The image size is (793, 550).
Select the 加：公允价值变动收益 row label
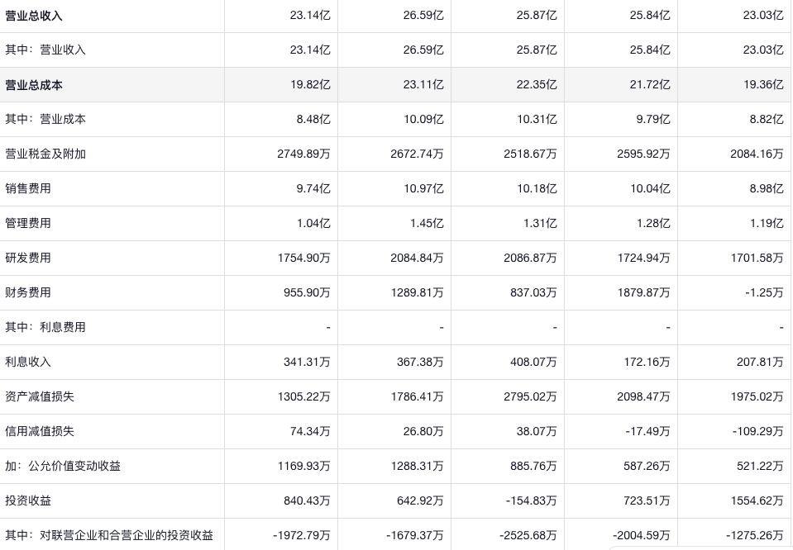(63, 467)
